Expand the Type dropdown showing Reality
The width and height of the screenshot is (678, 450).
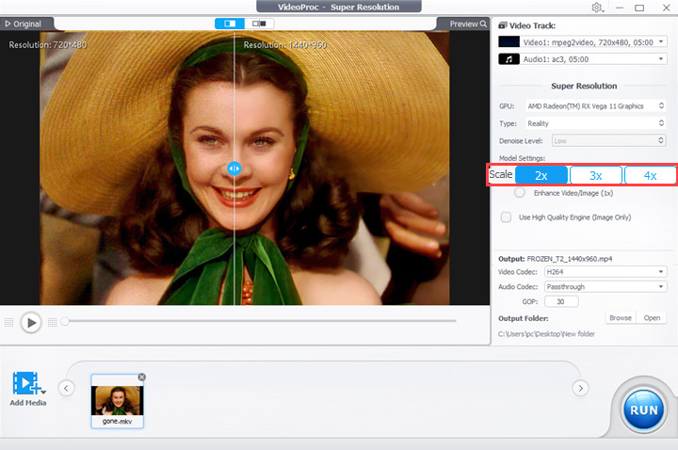(x=594, y=123)
